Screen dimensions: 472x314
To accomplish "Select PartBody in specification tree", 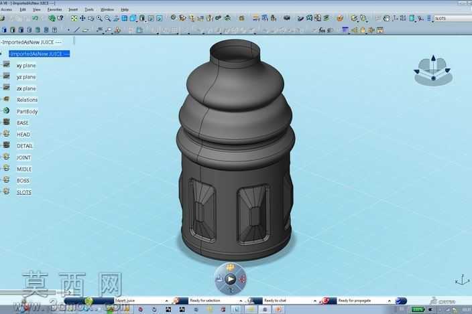I will 27,112.
